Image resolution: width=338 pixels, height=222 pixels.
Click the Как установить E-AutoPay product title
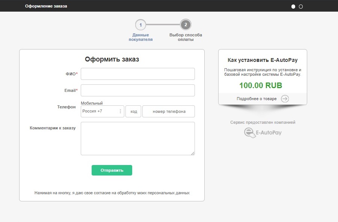tap(263, 60)
